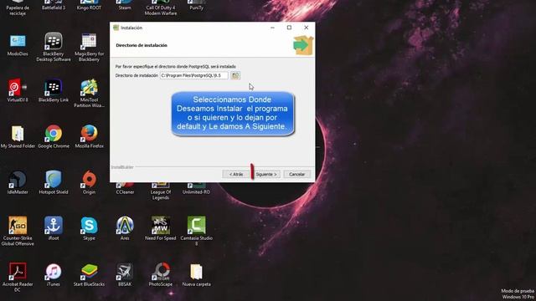Open the Unlimited-RO desktop shortcut
The width and height of the screenshot is (536, 301).
[197, 189]
